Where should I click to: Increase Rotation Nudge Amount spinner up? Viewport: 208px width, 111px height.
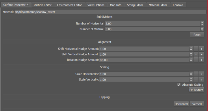pyautogui.click(x=191, y=59)
